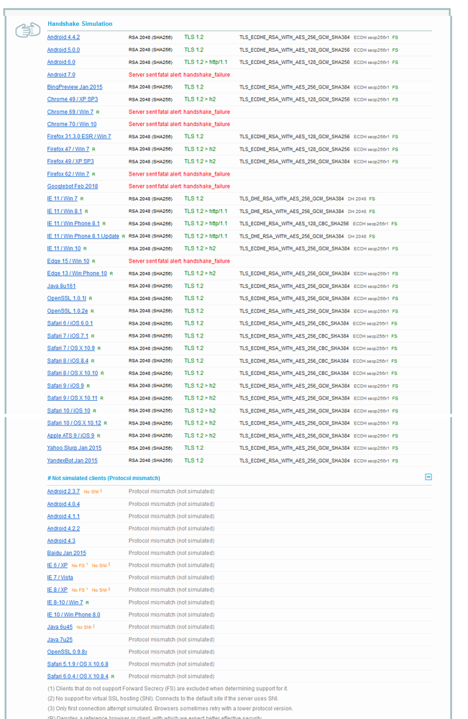The width and height of the screenshot is (468, 719).
Task: Open the OpenSSL 0.9.8y link
Action: point(67,652)
